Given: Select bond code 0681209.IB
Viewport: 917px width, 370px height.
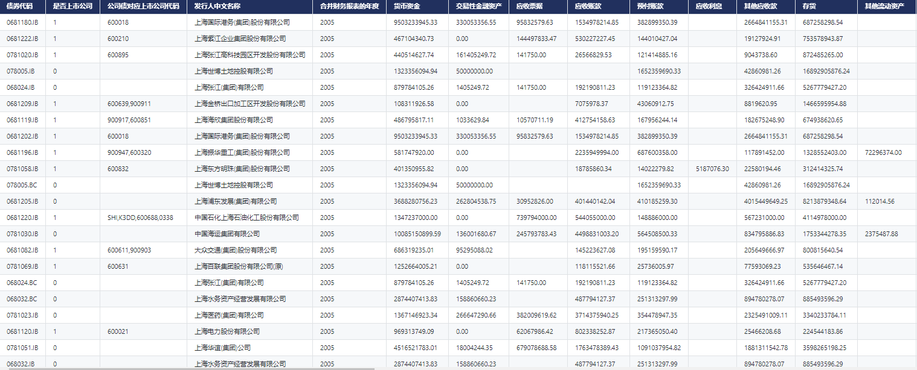Looking at the screenshot, I should (22, 104).
